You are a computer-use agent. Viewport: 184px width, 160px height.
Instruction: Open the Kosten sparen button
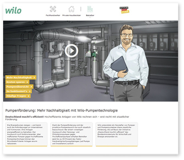click(x=17, y=82)
